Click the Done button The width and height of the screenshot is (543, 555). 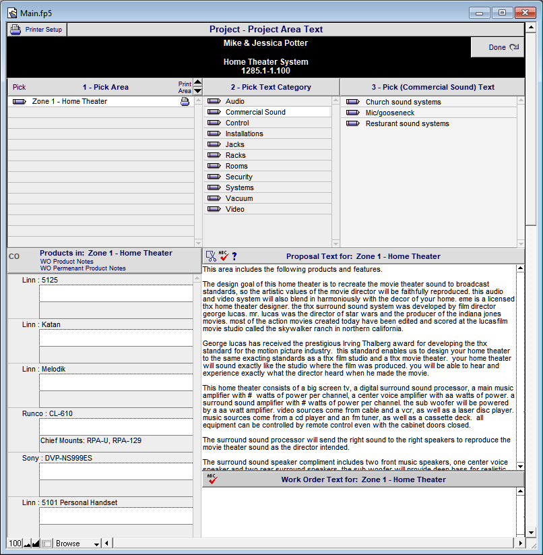point(497,47)
